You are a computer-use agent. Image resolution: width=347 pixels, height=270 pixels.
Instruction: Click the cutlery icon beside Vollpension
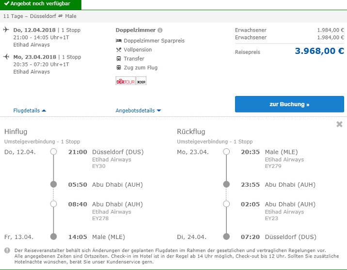(x=119, y=50)
